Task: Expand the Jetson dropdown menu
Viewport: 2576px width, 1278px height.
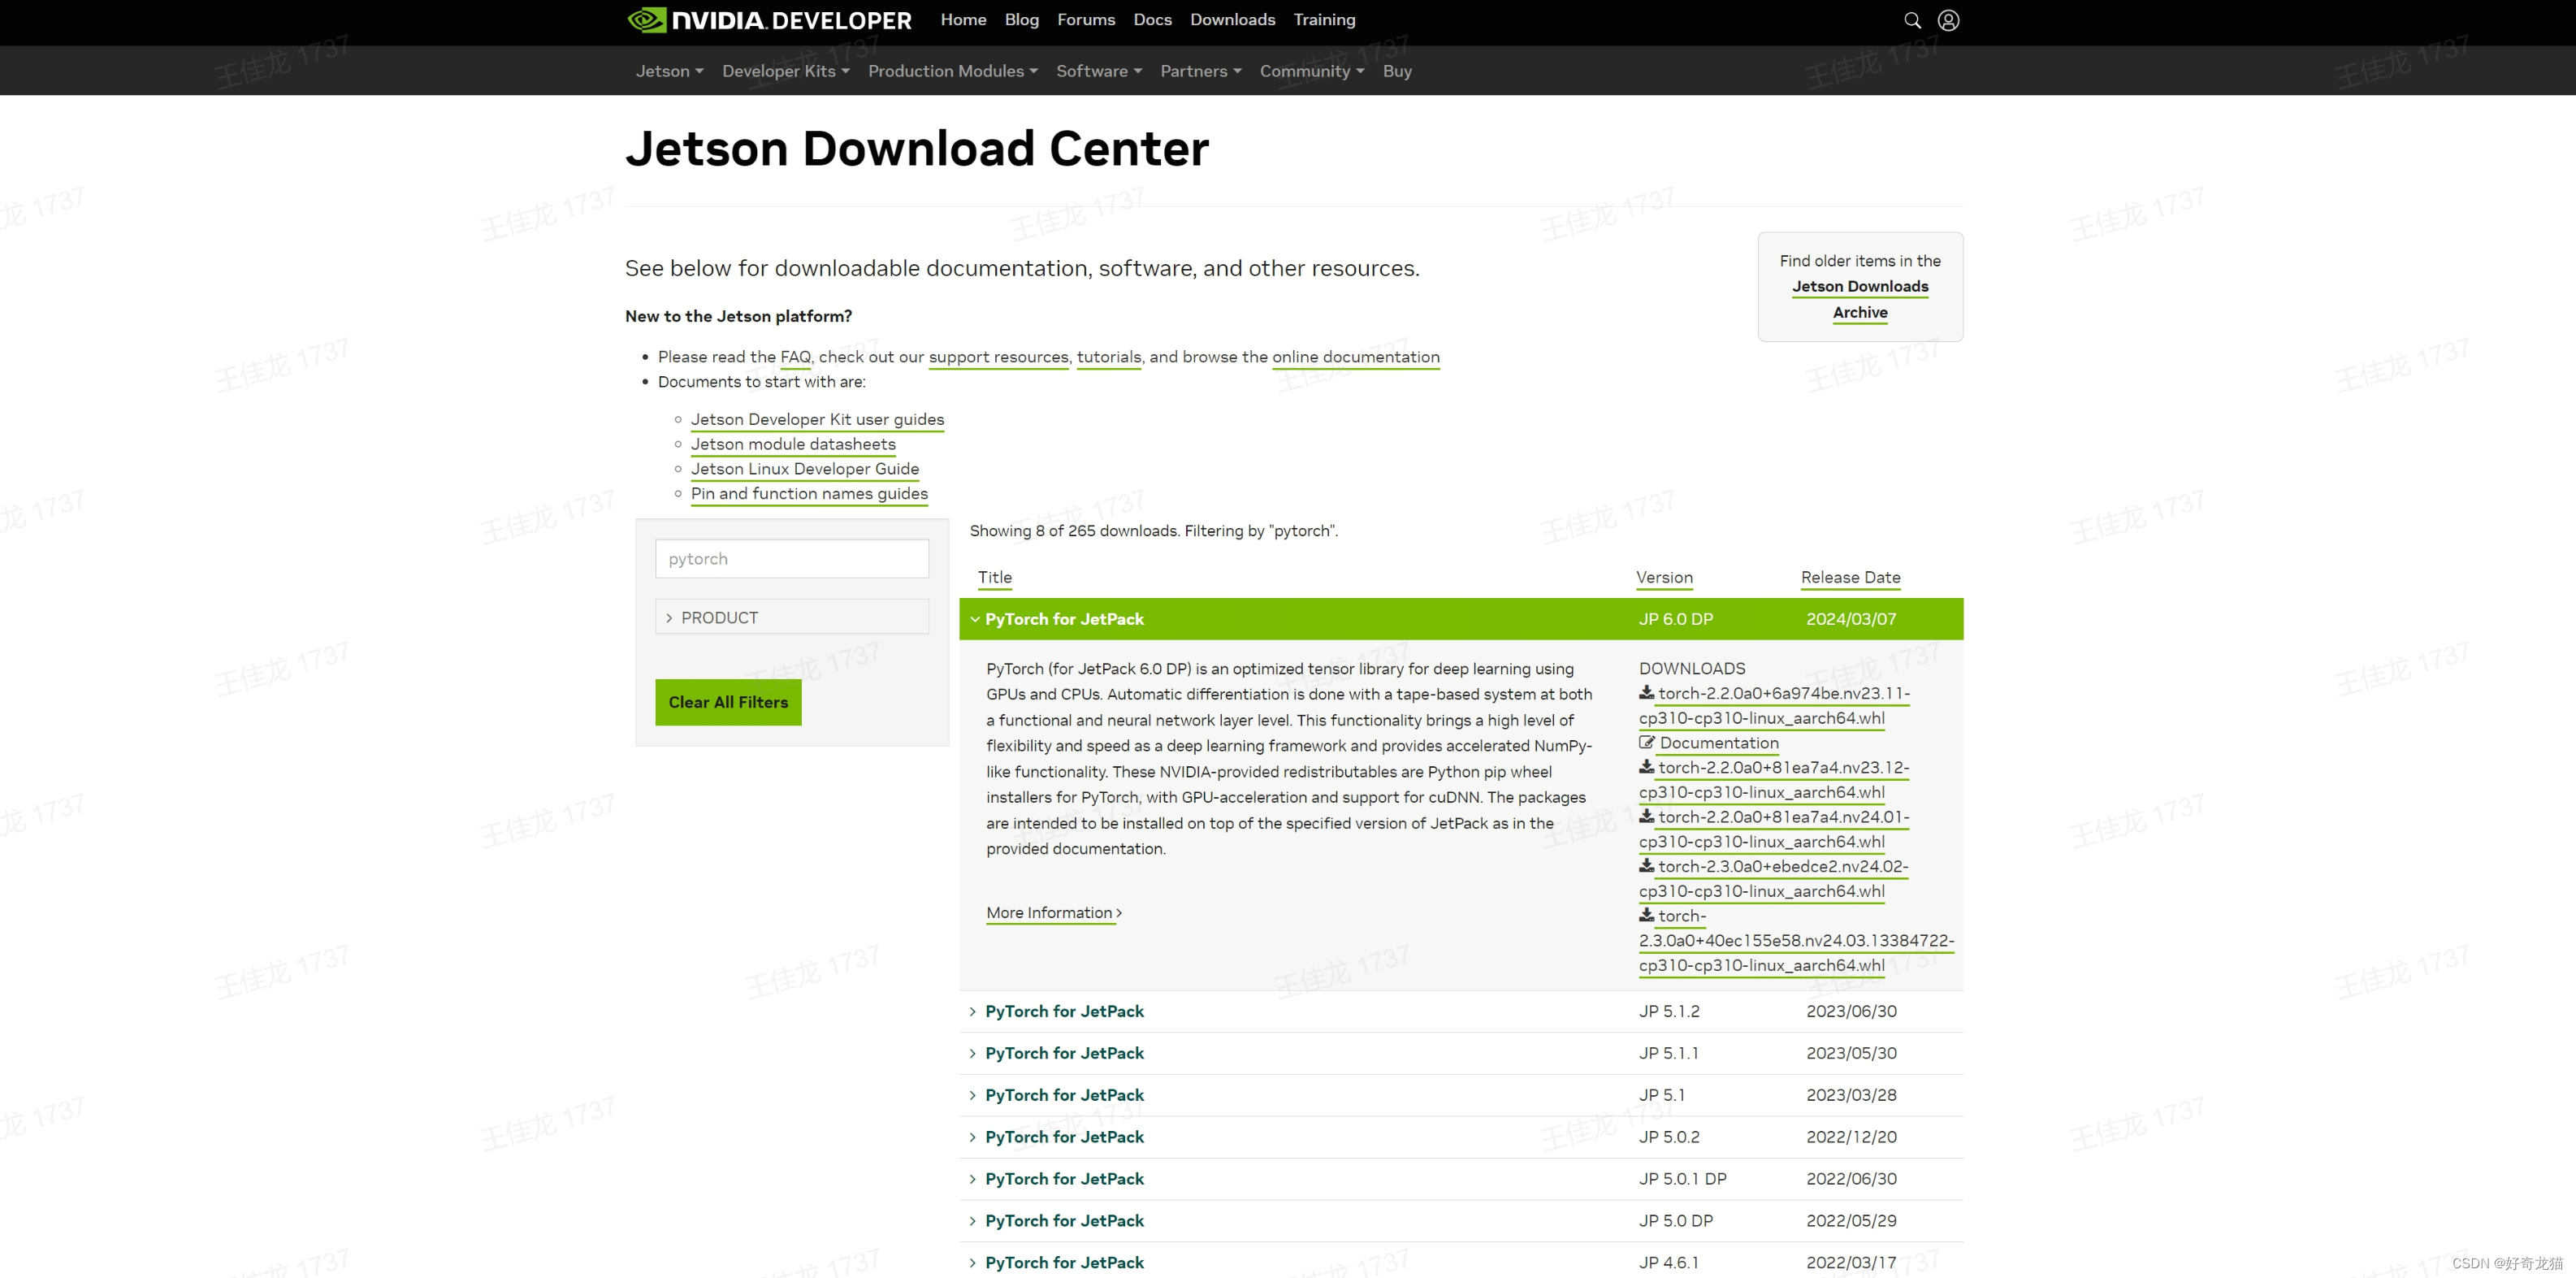Action: (669, 71)
